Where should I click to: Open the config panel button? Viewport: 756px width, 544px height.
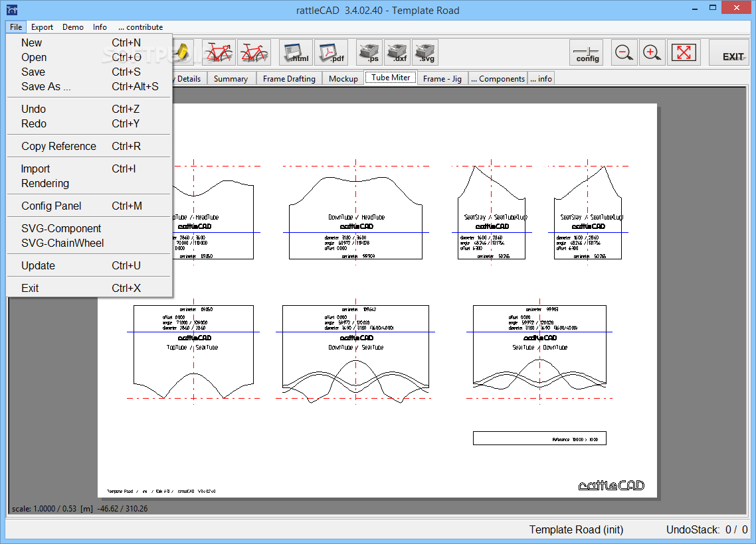click(x=587, y=52)
